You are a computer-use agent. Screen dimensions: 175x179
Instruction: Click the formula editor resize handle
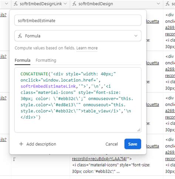tap(139, 130)
